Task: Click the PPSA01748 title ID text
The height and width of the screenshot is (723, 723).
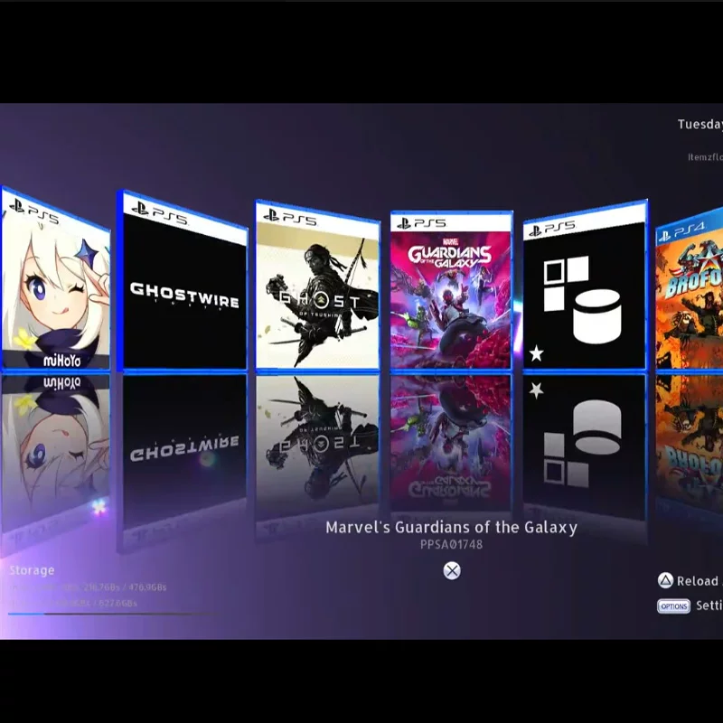Action: point(451,545)
